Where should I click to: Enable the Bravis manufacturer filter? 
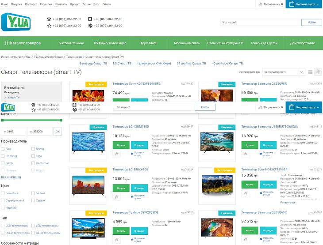(34, 149)
